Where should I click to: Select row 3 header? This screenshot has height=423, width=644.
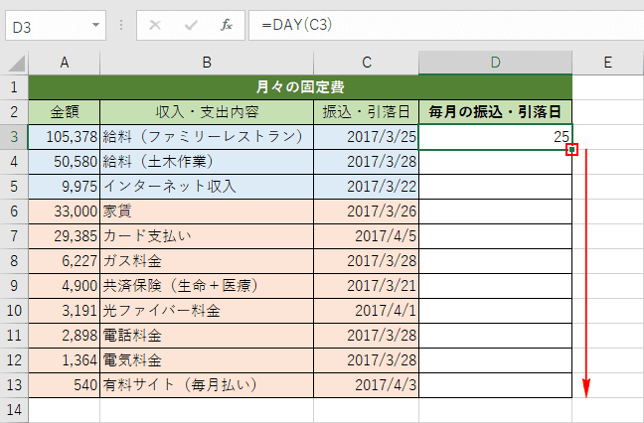(14, 137)
